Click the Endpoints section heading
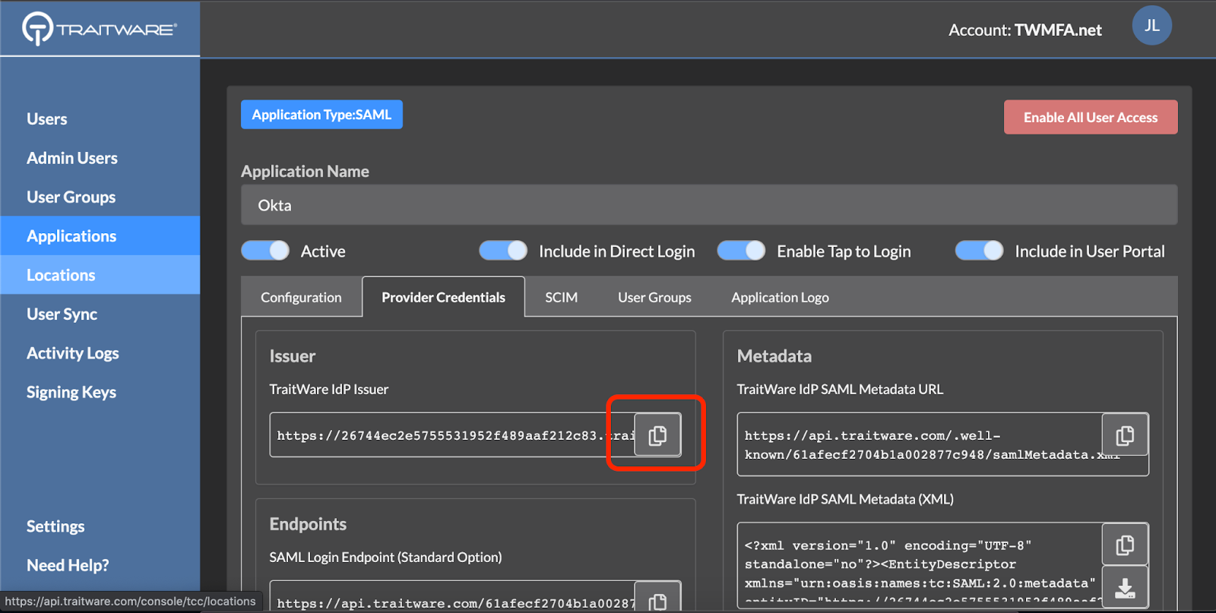Image resolution: width=1216 pixels, height=613 pixels. pyautogui.click(x=308, y=524)
